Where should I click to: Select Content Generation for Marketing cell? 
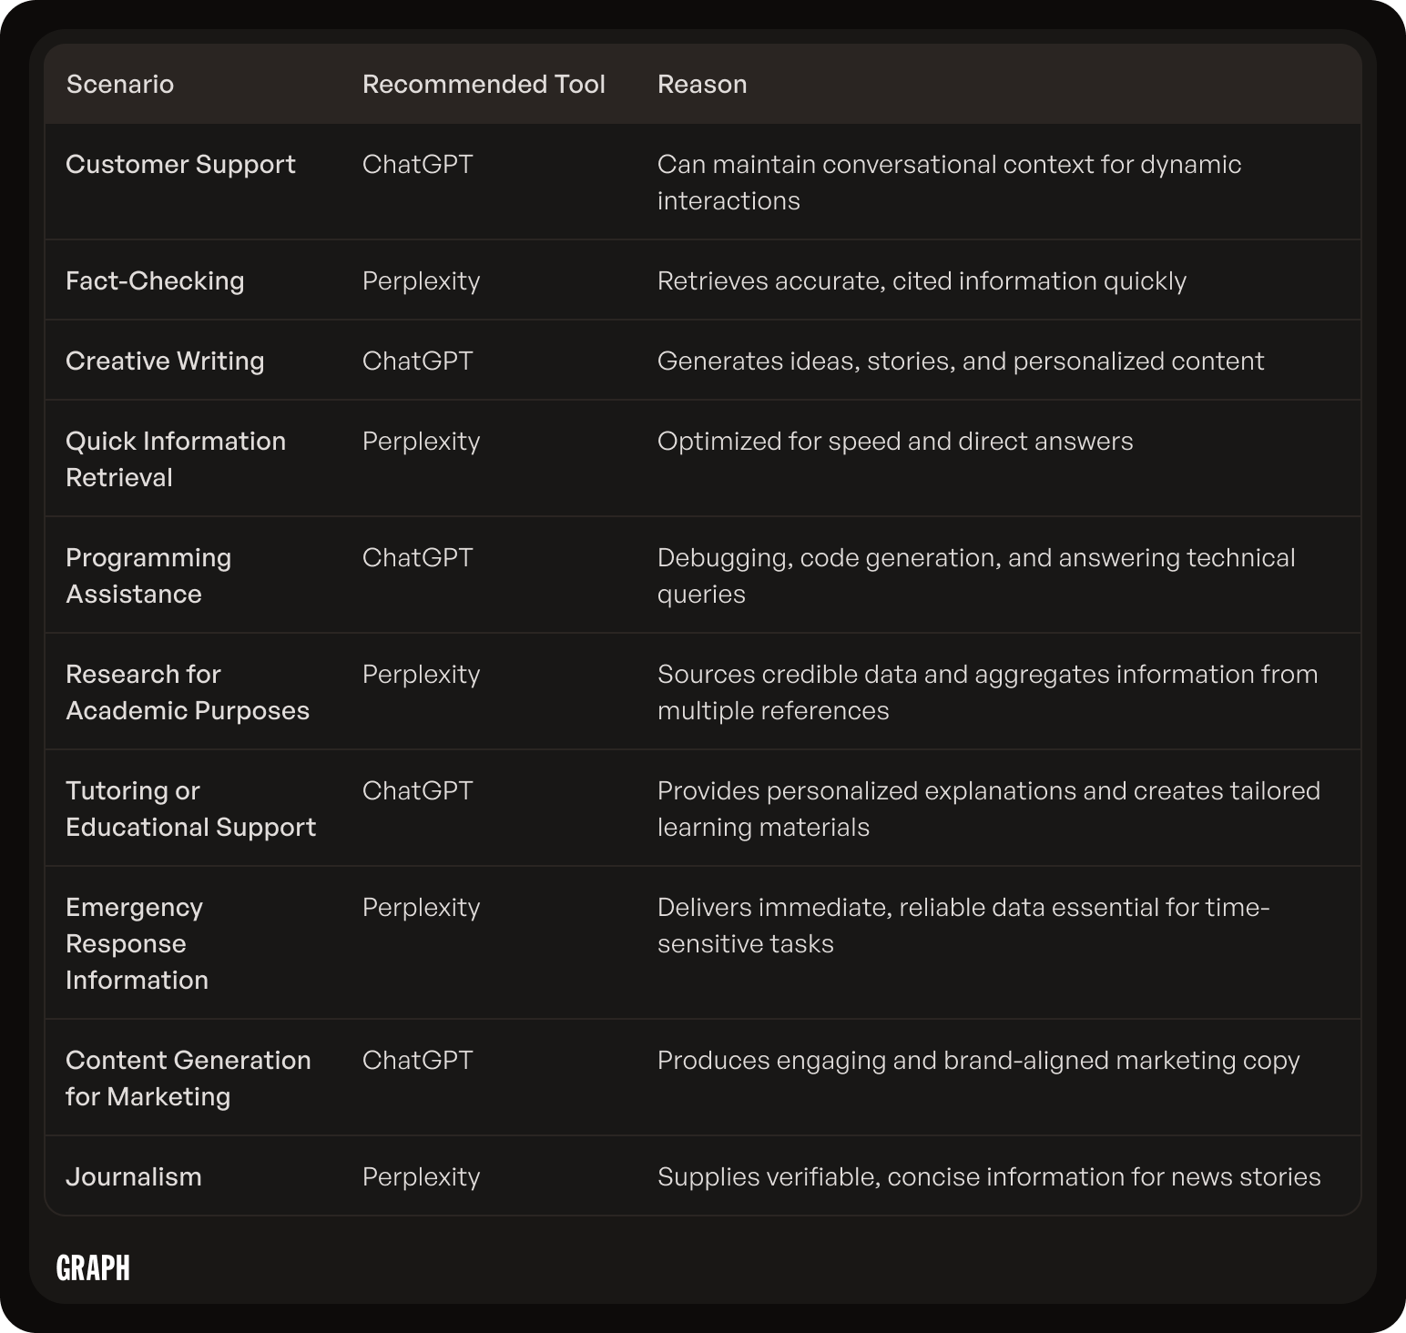(188, 1078)
